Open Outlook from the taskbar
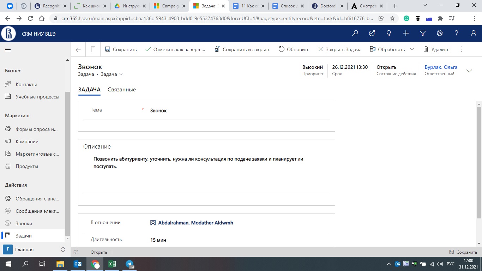 (x=78, y=264)
